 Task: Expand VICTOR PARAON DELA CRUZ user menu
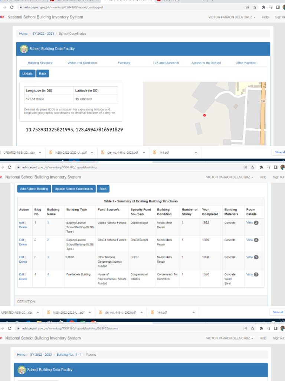(x=232, y=17)
